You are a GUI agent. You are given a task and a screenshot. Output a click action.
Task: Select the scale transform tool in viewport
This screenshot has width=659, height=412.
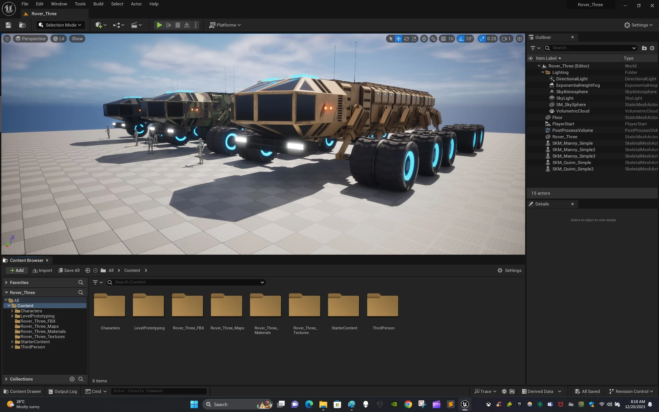pos(414,39)
